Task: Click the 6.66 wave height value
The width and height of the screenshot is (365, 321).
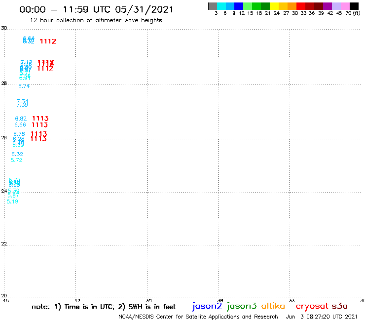Action: [x=20, y=125]
